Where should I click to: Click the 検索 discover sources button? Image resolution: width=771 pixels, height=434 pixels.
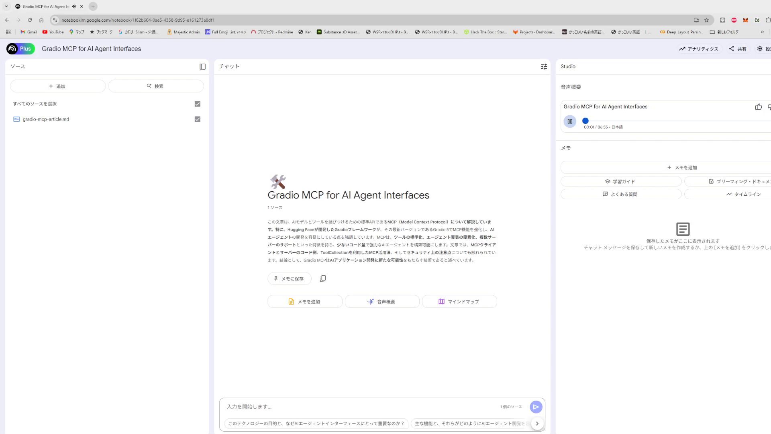[x=156, y=86]
